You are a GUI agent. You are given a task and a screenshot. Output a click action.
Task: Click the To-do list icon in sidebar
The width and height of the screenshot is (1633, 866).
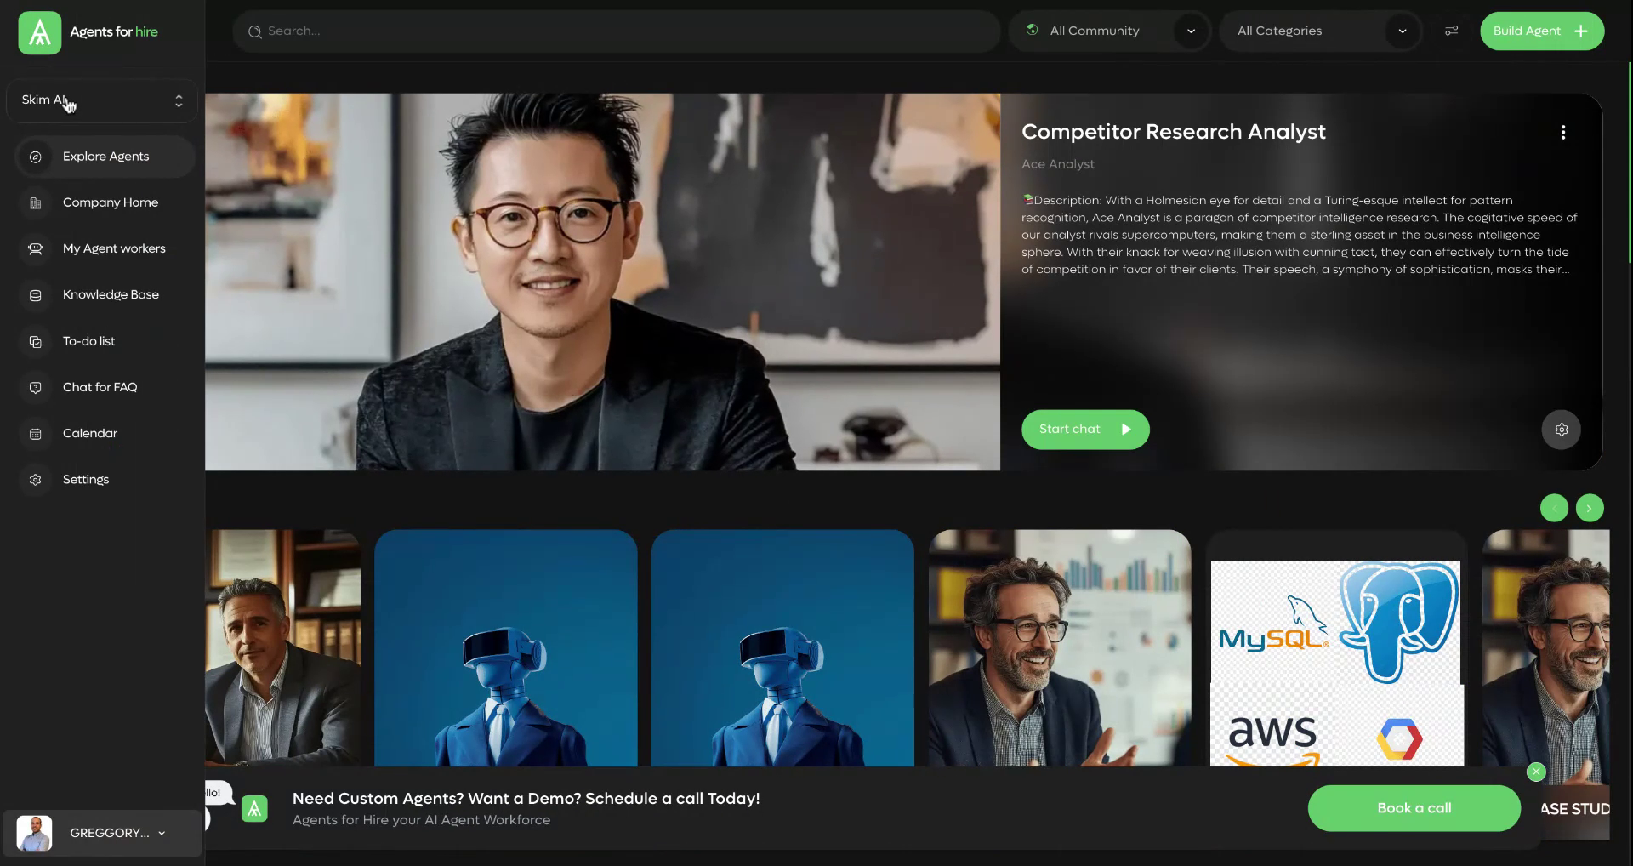(x=36, y=341)
